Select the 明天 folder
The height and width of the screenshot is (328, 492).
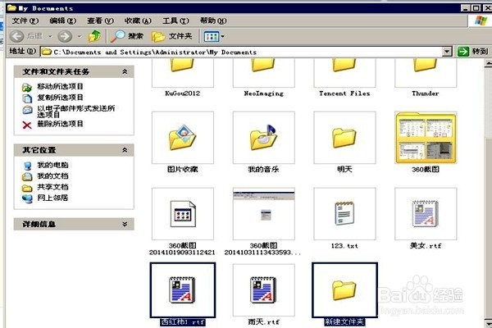tap(344, 142)
